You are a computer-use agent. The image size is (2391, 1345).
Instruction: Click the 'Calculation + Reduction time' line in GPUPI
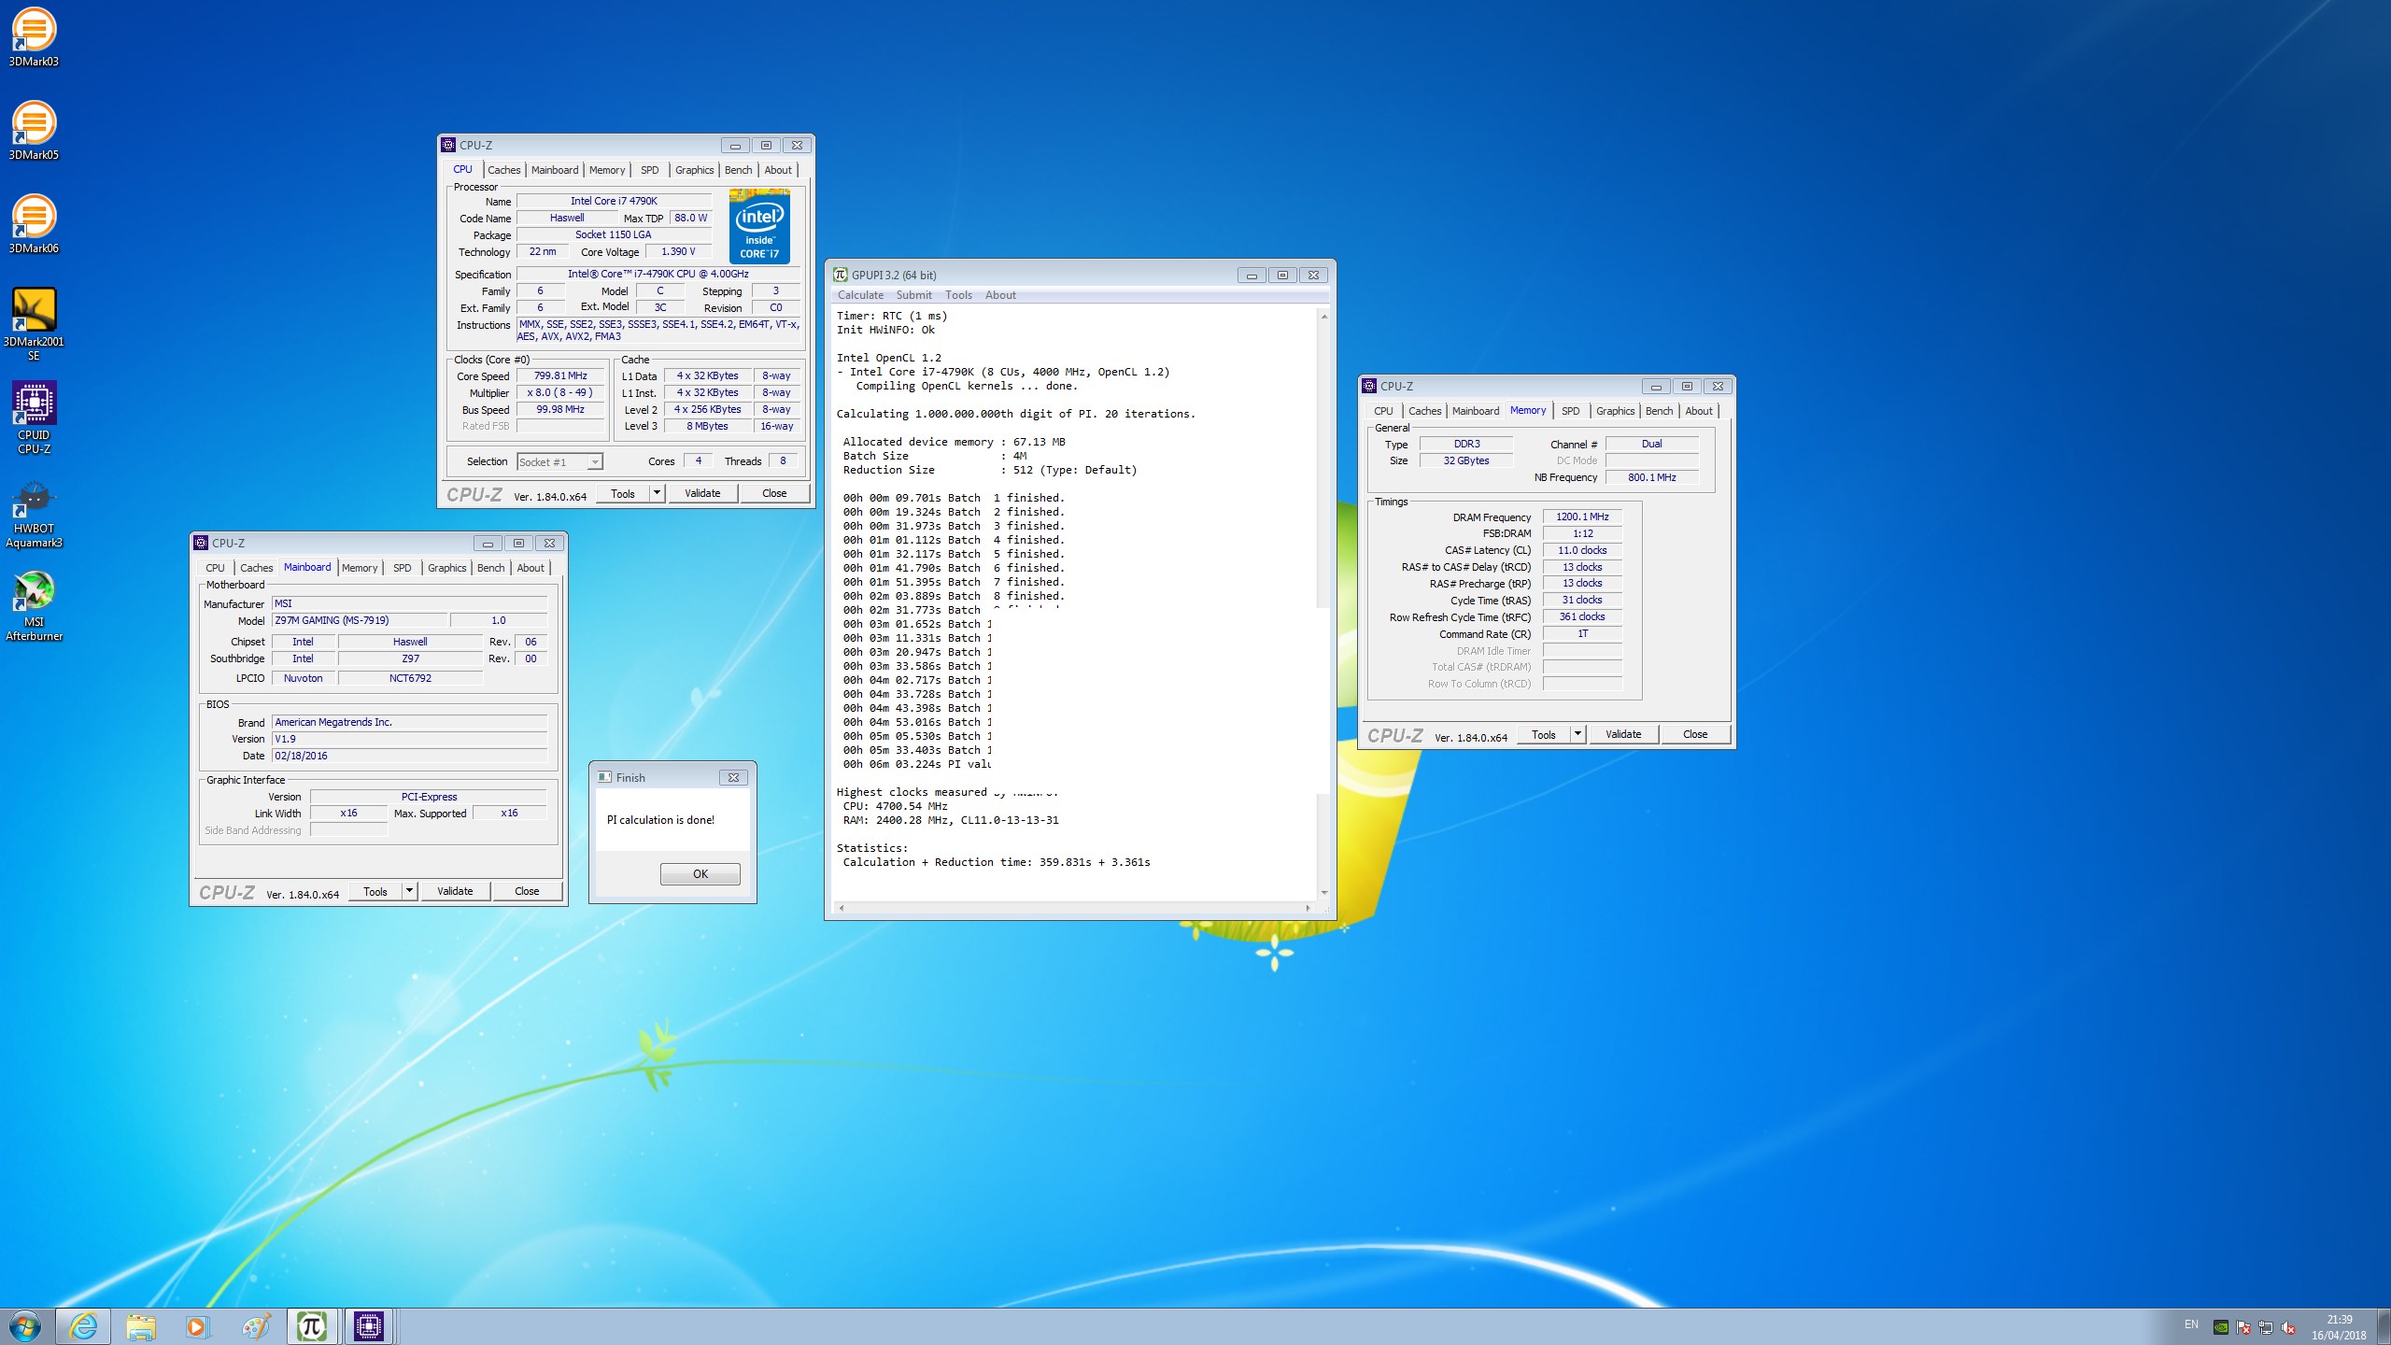(x=997, y=862)
